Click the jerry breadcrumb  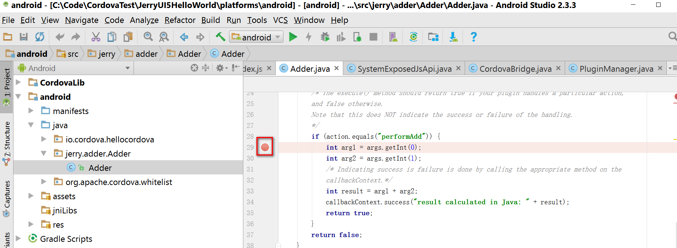tap(101, 54)
